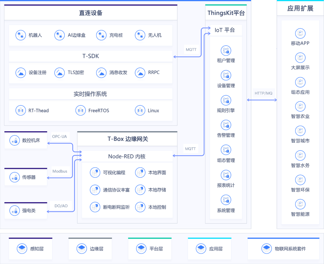324x264 pixels.
Task: Click the 规则引擎 icon
Action: click(x=226, y=100)
